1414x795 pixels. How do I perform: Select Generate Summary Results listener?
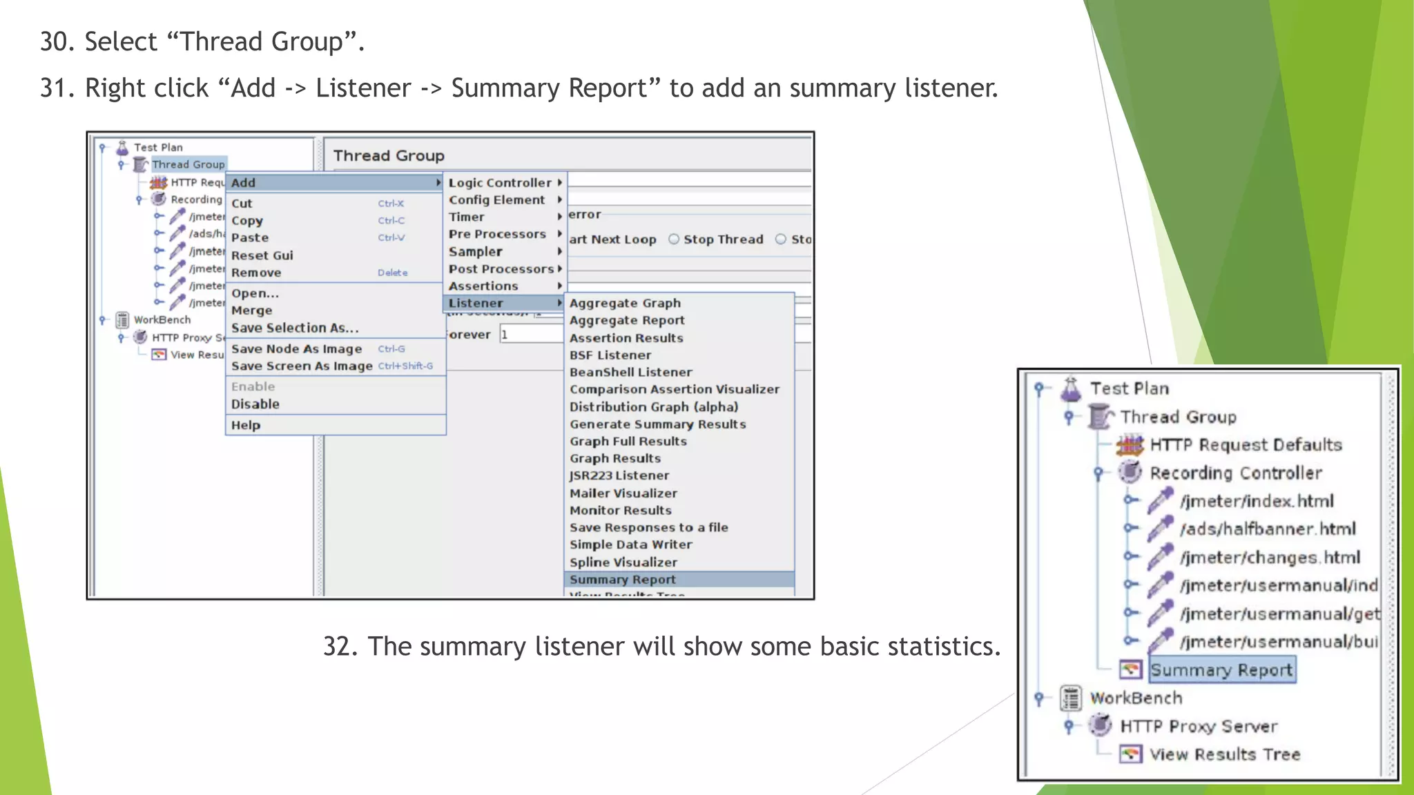(679, 424)
